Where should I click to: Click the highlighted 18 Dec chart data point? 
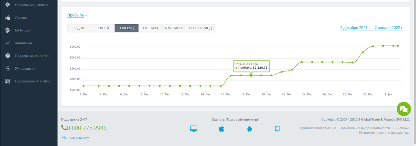click(x=251, y=75)
